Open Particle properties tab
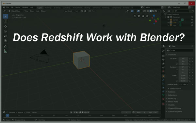 (x=163, y=84)
